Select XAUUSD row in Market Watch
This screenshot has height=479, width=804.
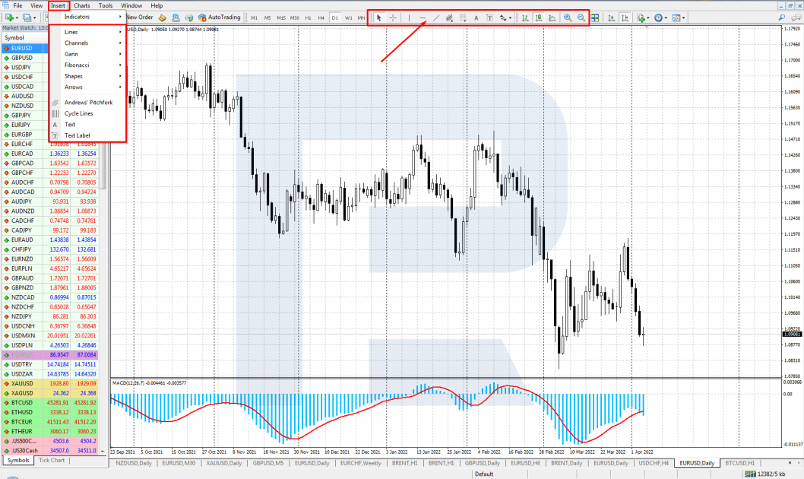[50, 384]
